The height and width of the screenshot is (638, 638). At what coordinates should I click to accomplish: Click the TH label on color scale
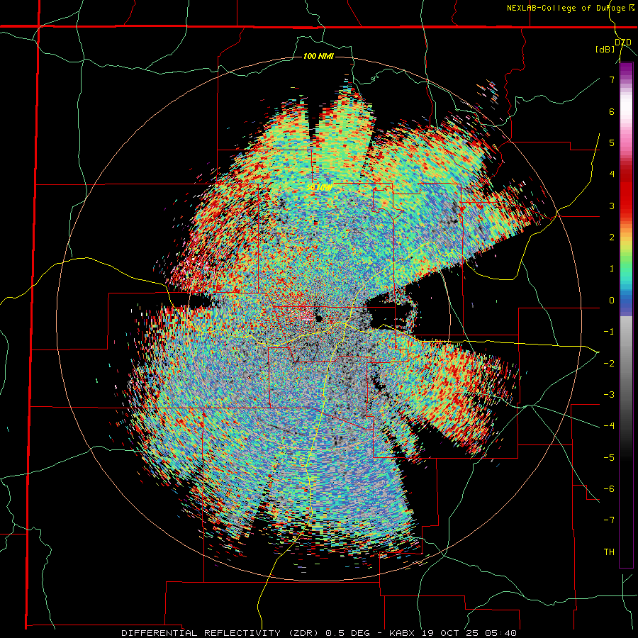click(610, 552)
